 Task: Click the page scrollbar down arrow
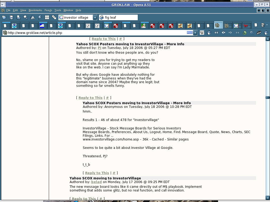tap(268, 198)
